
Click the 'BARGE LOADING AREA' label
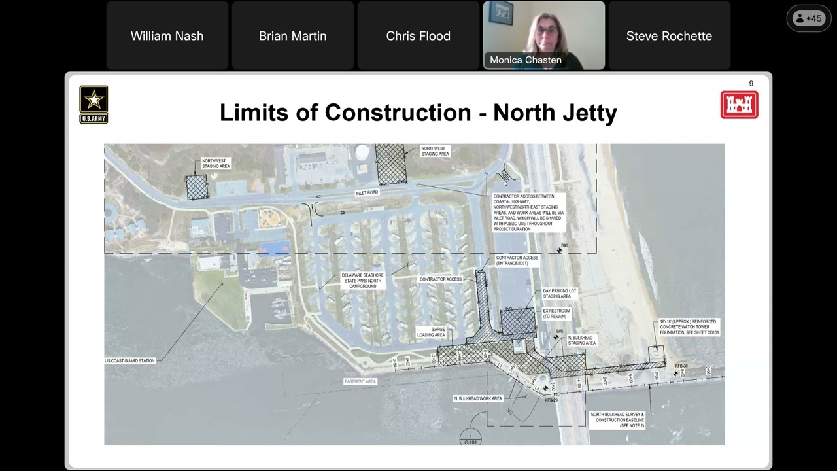point(432,332)
